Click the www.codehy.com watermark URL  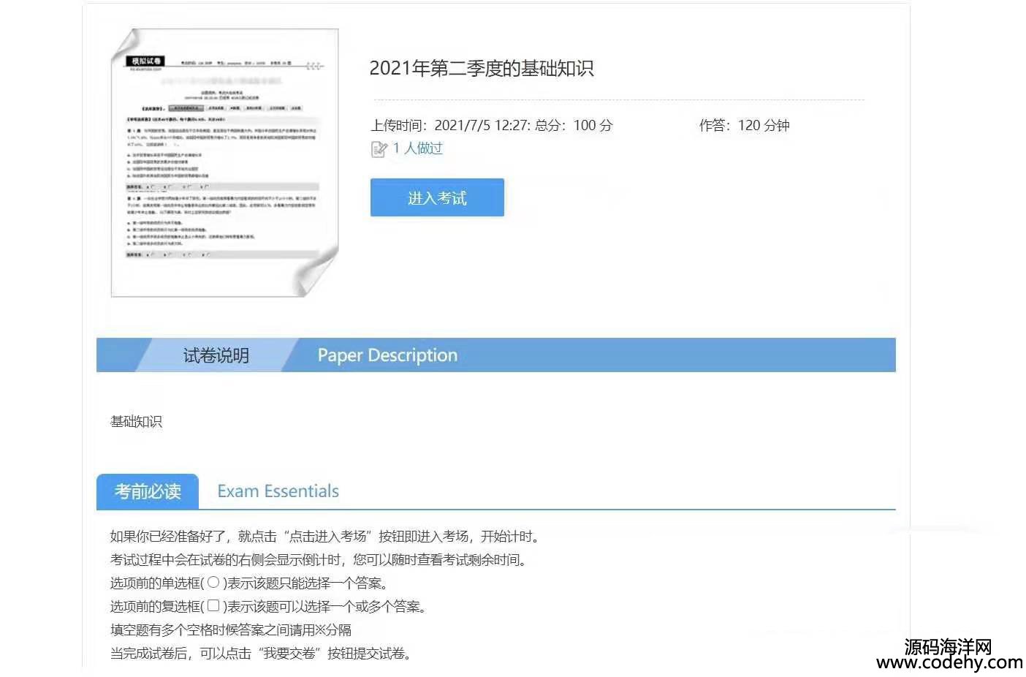949,662
